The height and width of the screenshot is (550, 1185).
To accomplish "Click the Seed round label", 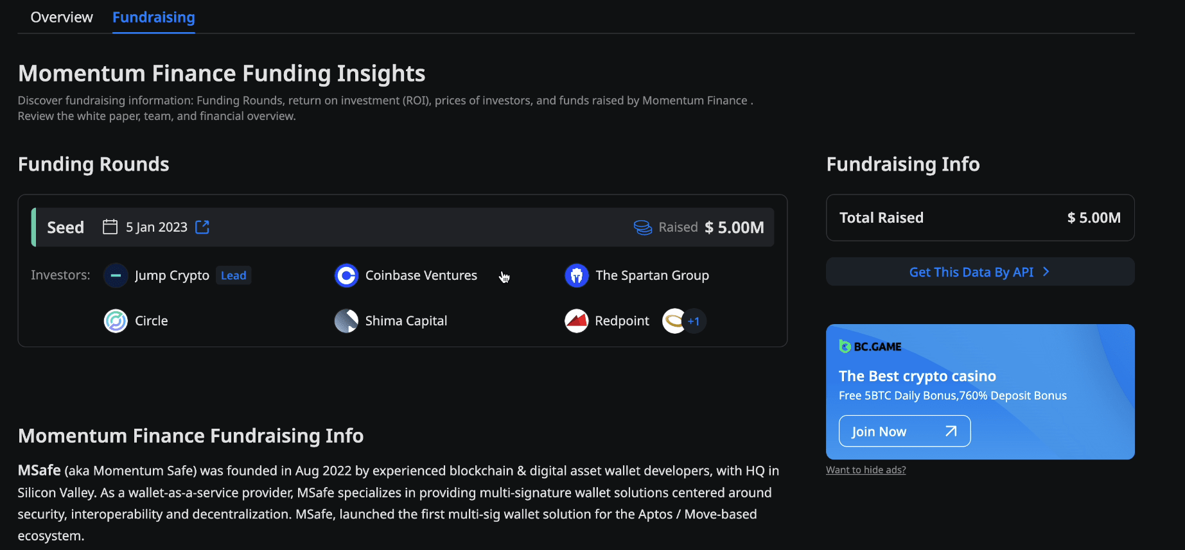I will 66,227.
